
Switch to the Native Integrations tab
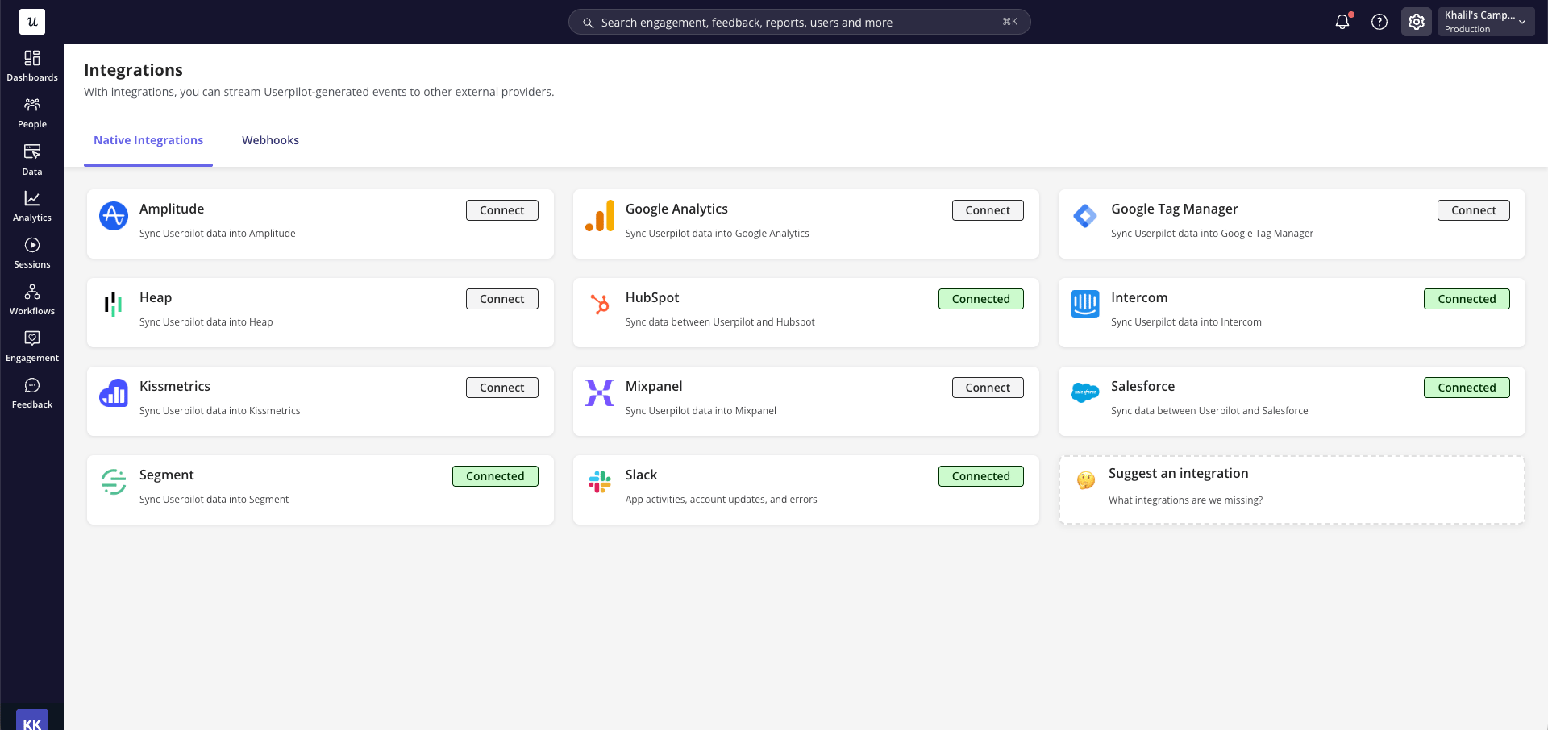[x=148, y=140]
